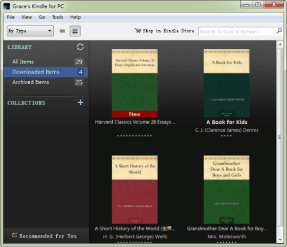Maximize the Kindle for PC window

point(258,4)
